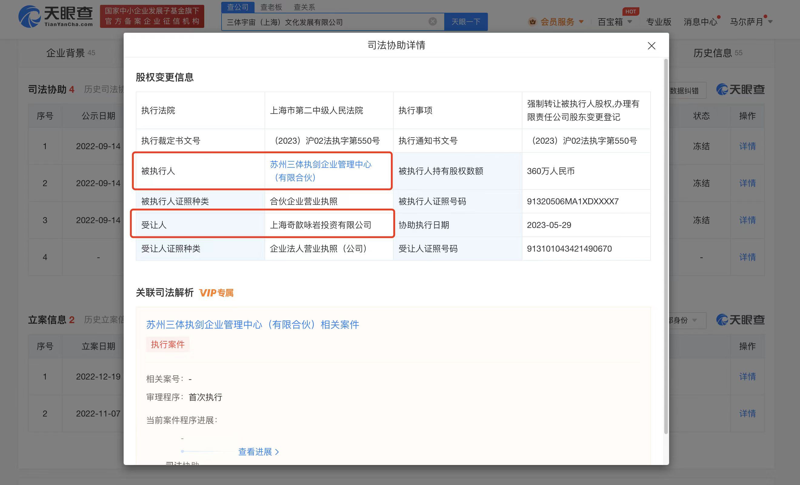The width and height of the screenshot is (800, 485).
Task: Open 苏州三体执剑企业管理中心 相关案件 link
Action: pyautogui.click(x=252, y=325)
